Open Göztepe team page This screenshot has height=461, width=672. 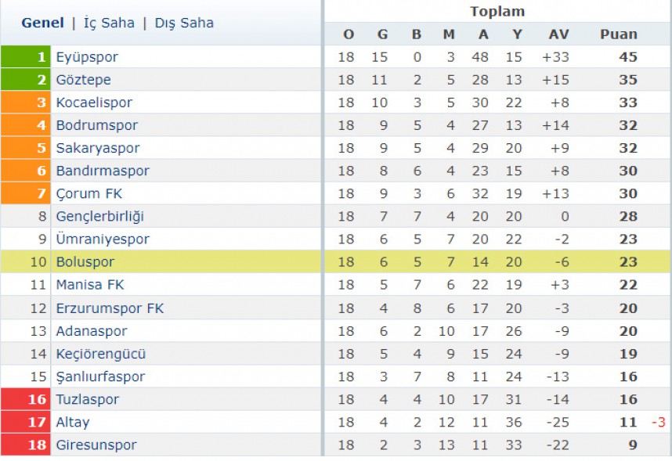point(84,80)
